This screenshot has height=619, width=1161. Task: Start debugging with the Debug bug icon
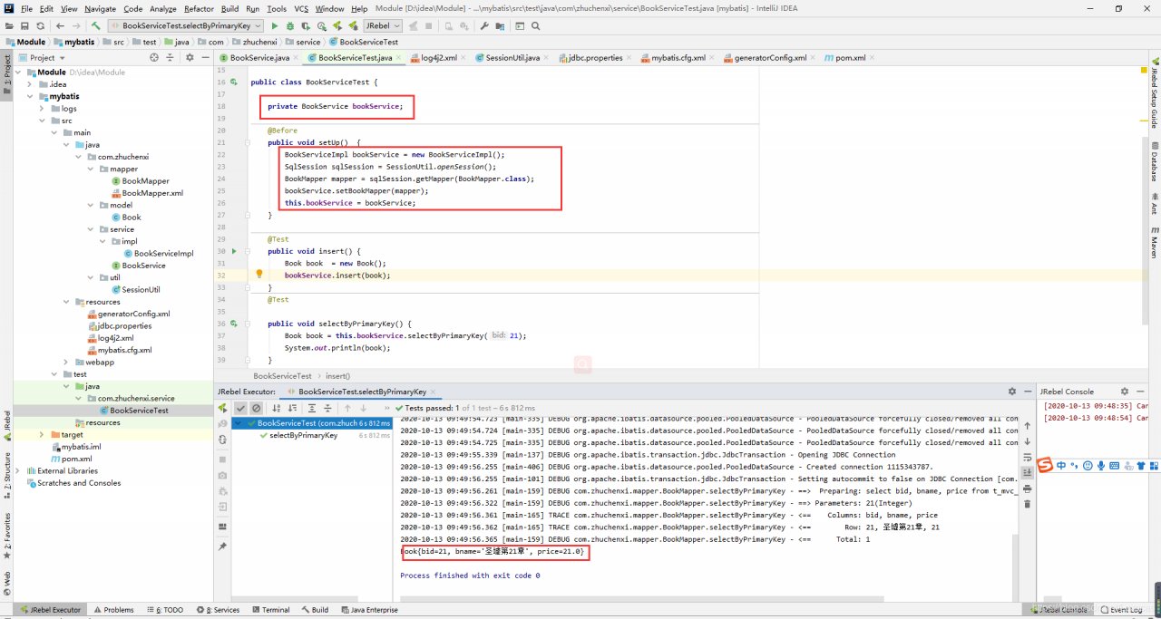(x=290, y=26)
